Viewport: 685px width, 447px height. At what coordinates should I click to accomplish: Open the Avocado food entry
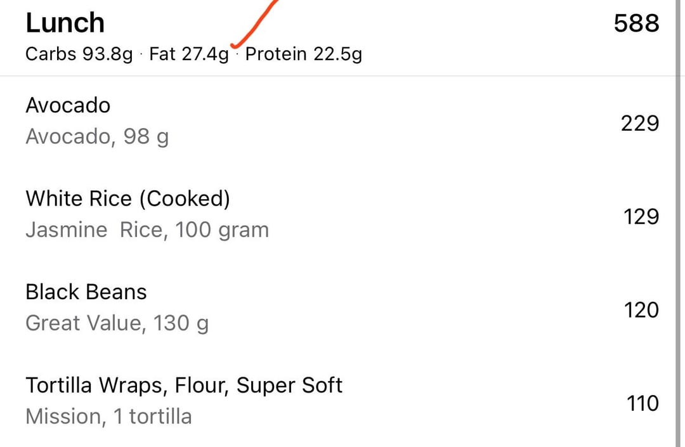pos(68,105)
